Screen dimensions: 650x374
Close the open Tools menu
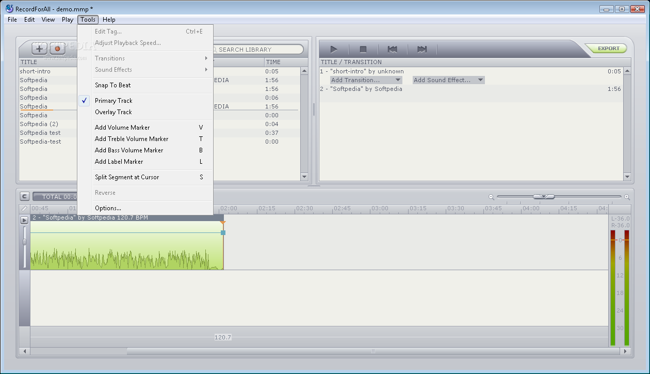tap(88, 20)
